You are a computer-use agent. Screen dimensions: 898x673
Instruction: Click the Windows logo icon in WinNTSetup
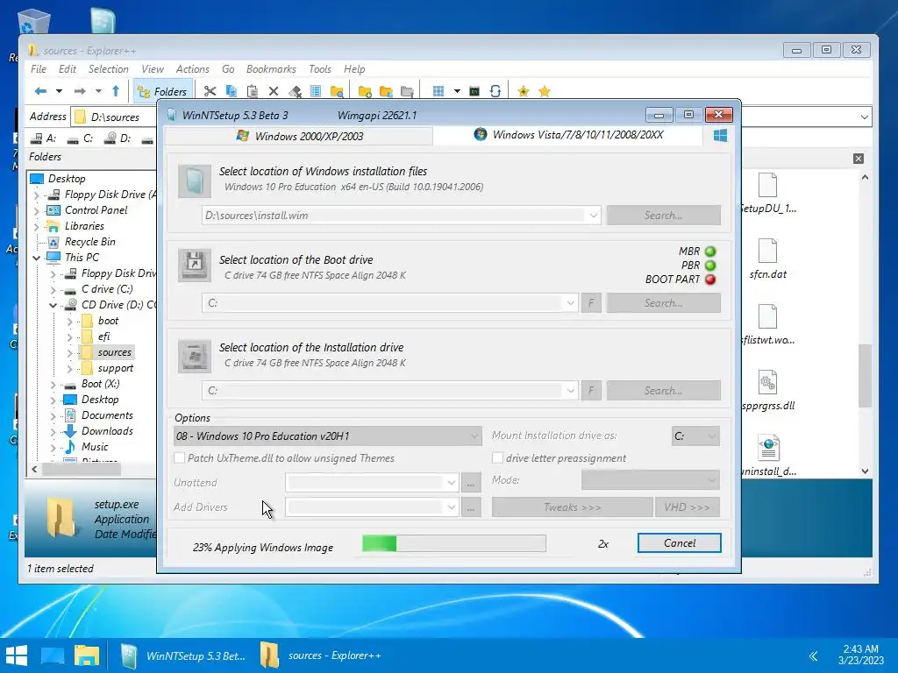721,136
